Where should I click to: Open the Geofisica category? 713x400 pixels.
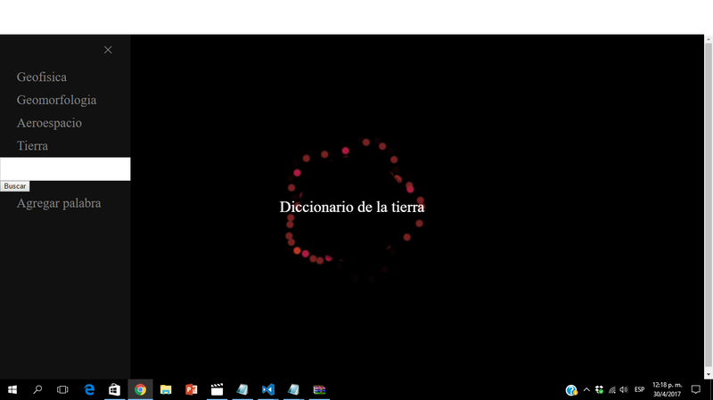tap(41, 78)
